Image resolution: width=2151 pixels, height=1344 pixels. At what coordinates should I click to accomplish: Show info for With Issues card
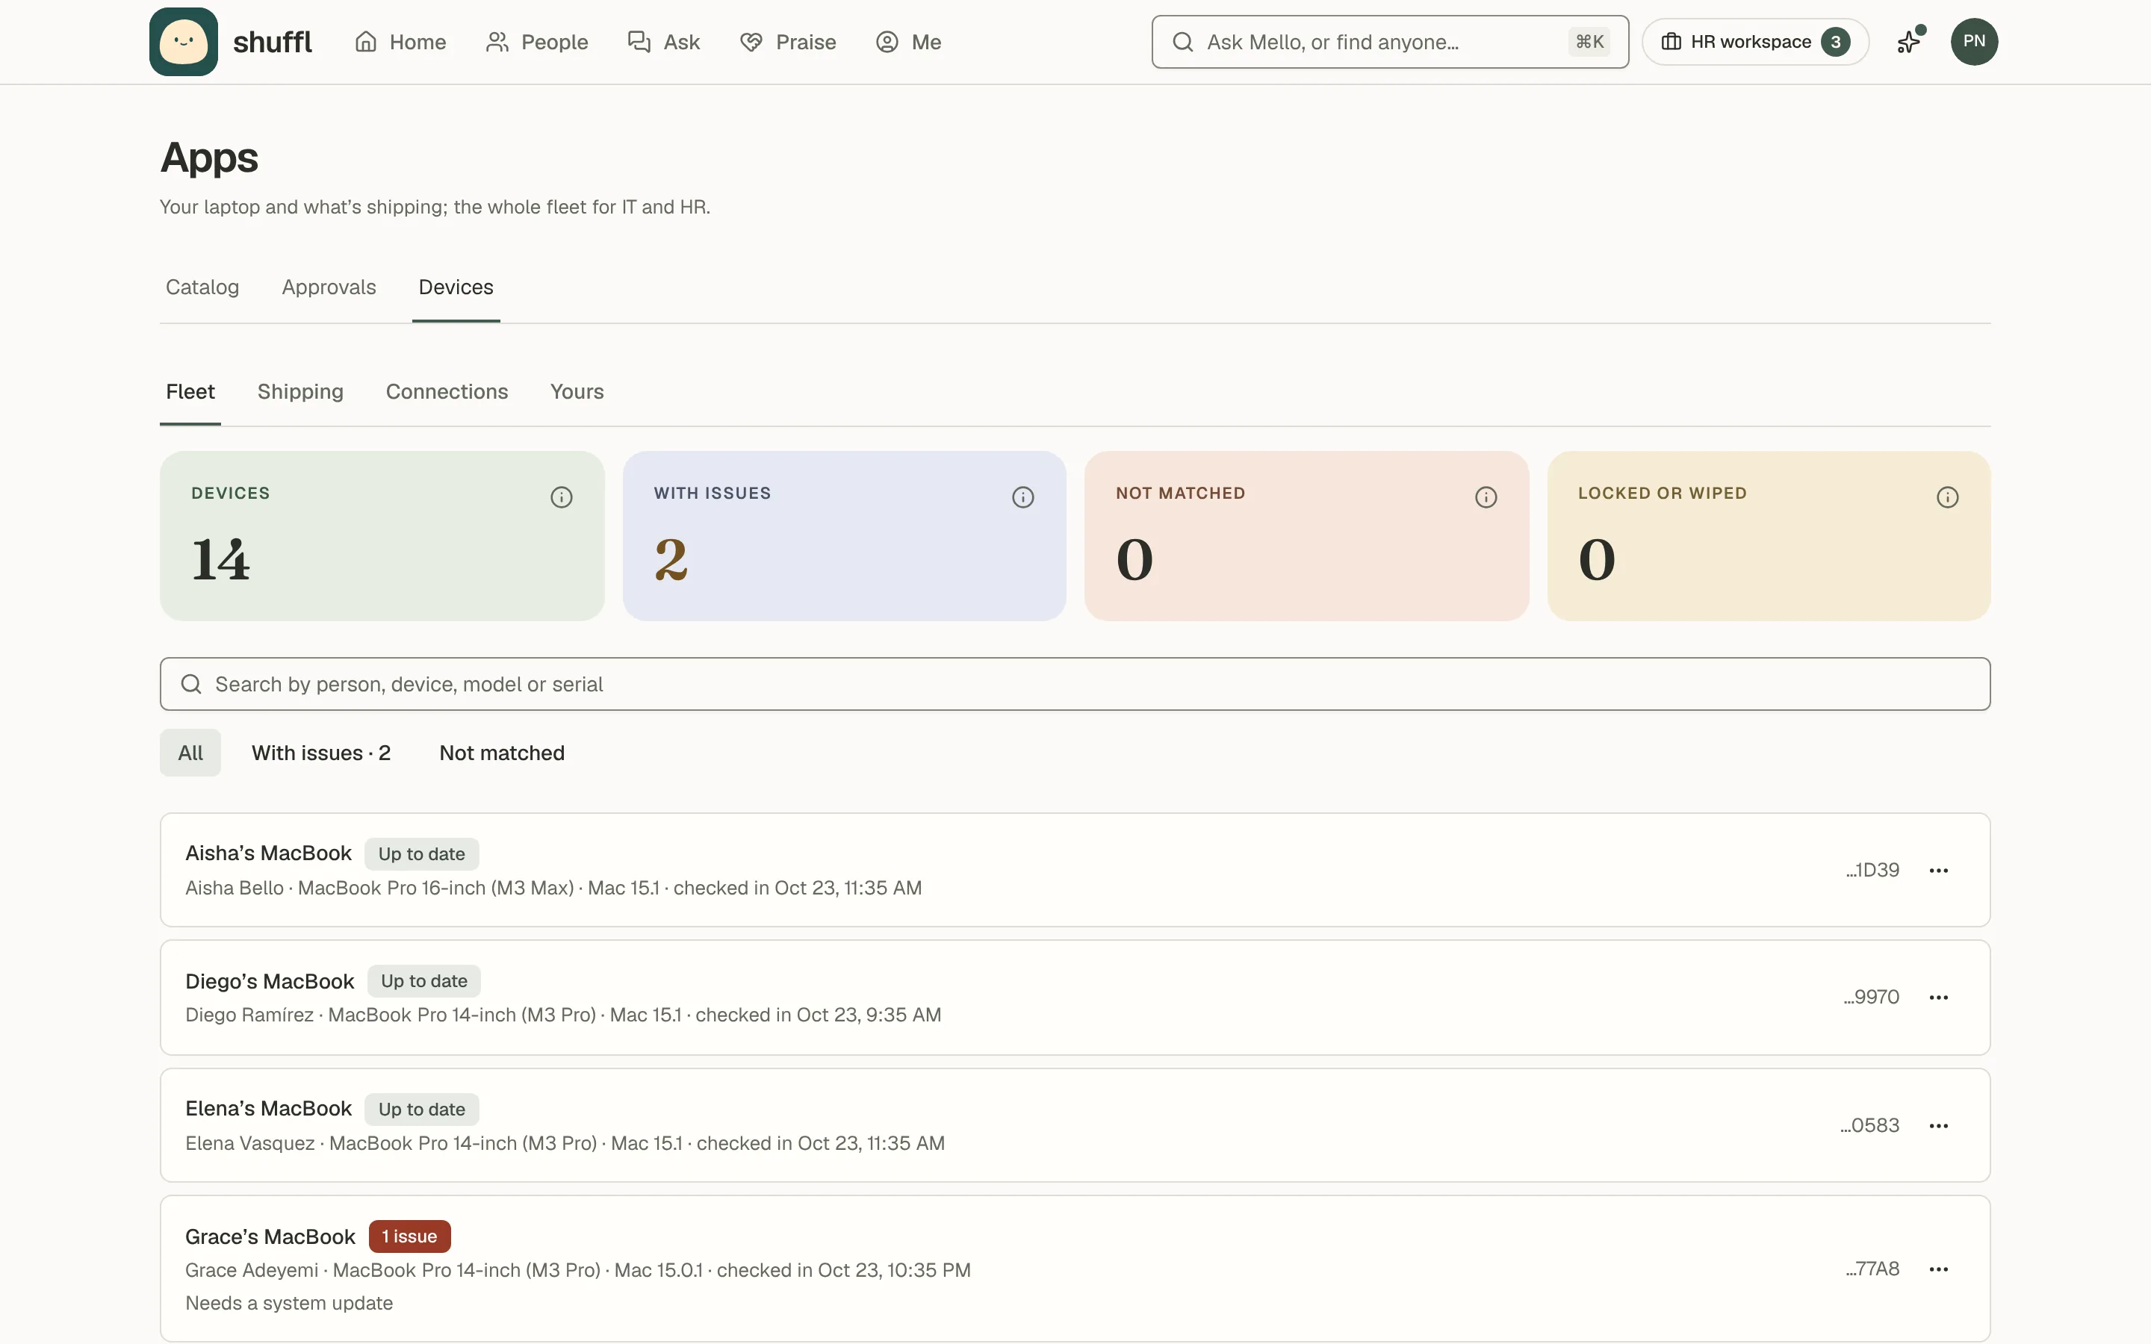1023,497
